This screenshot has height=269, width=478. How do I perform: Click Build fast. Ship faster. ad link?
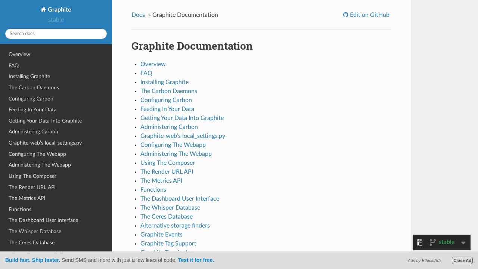[32, 260]
